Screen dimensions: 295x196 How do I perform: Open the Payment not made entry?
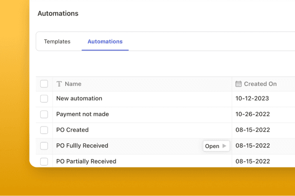click(x=83, y=114)
